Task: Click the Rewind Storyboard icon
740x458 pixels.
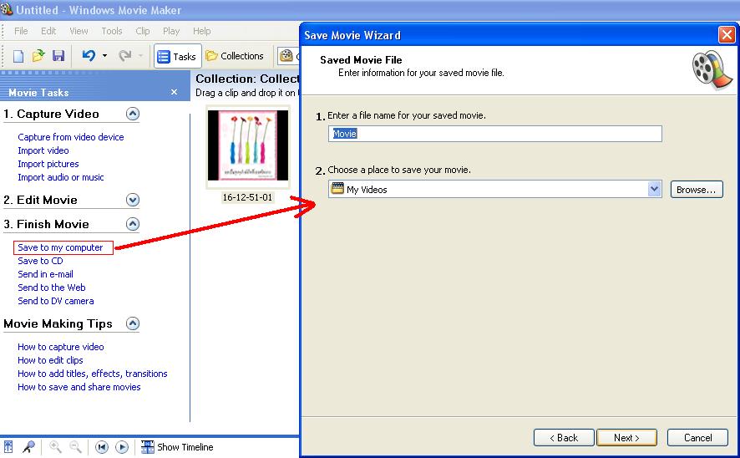Action: tap(101, 446)
